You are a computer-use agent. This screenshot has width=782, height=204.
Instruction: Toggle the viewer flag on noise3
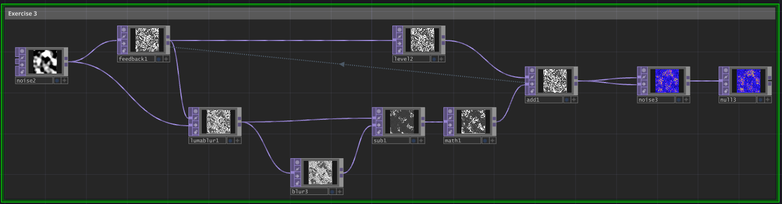click(x=644, y=70)
